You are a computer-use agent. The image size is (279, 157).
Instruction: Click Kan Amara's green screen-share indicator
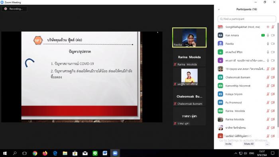263,35
